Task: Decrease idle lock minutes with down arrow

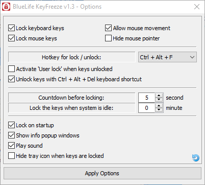Action: coord(159,110)
